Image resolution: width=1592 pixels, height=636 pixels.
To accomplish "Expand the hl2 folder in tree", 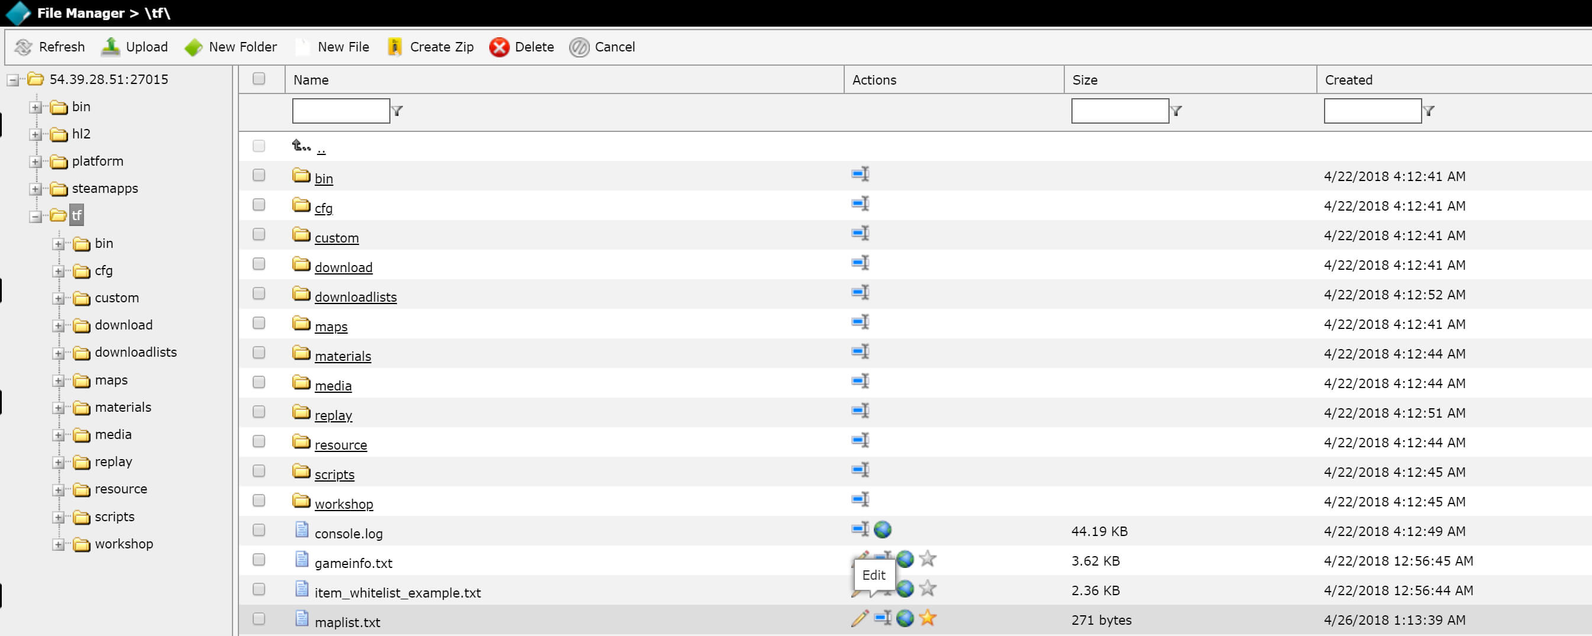I will tap(36, 135).
